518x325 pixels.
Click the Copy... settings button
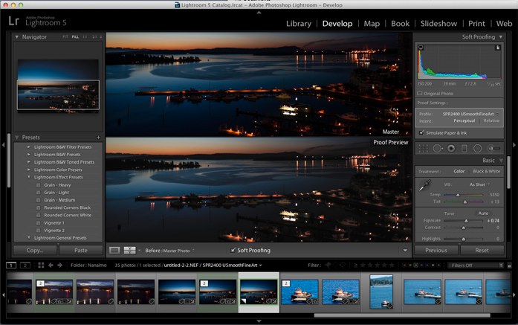click(35, 251)
